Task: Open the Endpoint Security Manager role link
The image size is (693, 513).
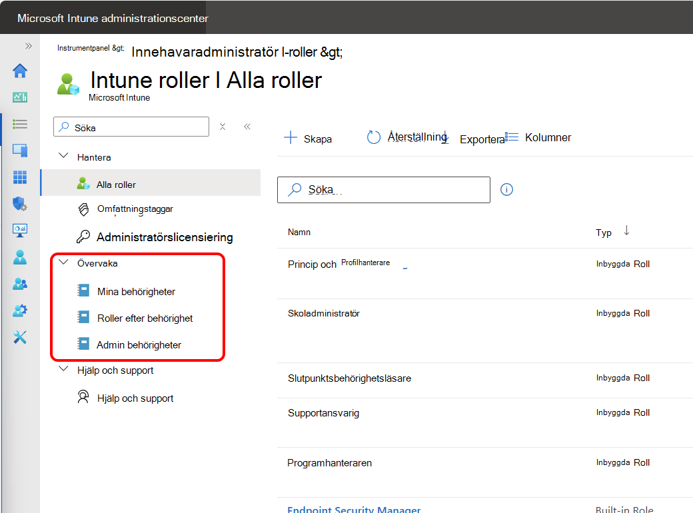Action: click(x=353, y=508)
